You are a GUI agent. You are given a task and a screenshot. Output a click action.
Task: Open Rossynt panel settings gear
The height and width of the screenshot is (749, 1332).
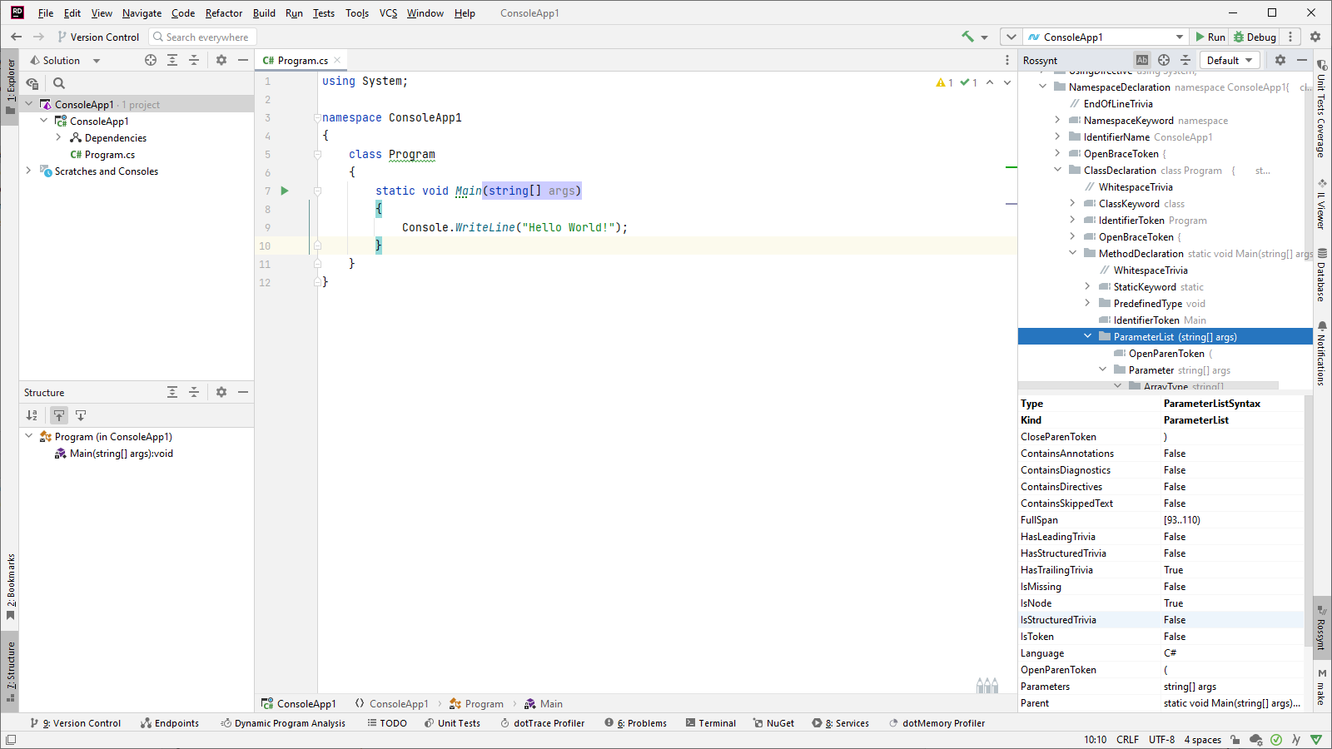[x=1280, y=60]
